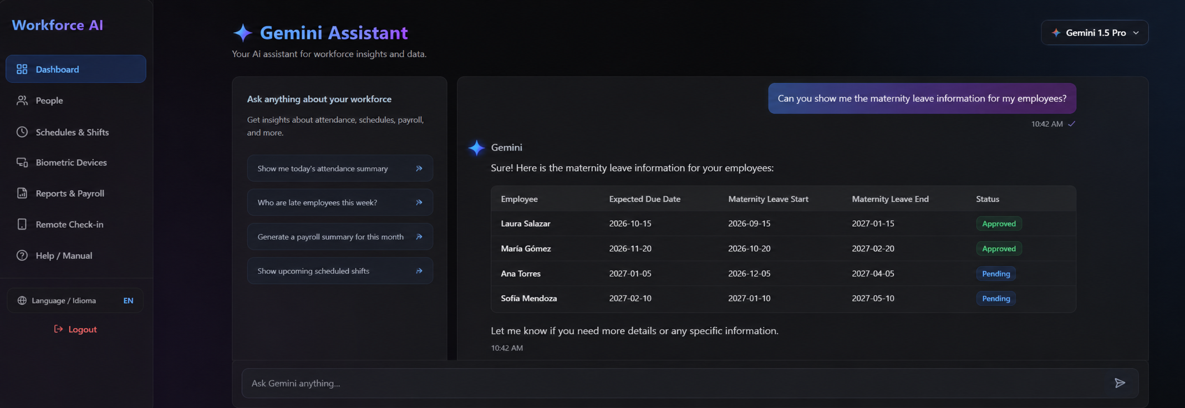Click Pending status badge for Sofía Mendoza
Image resolution: width=1185 pixels, height=408 pixels.
point(996,298)
